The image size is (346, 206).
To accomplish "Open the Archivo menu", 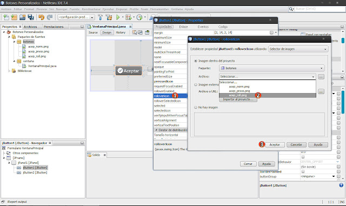I will [x=6, y=9].
